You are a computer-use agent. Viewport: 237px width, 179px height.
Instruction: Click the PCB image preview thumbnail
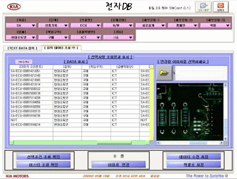(x=190, y=112)
